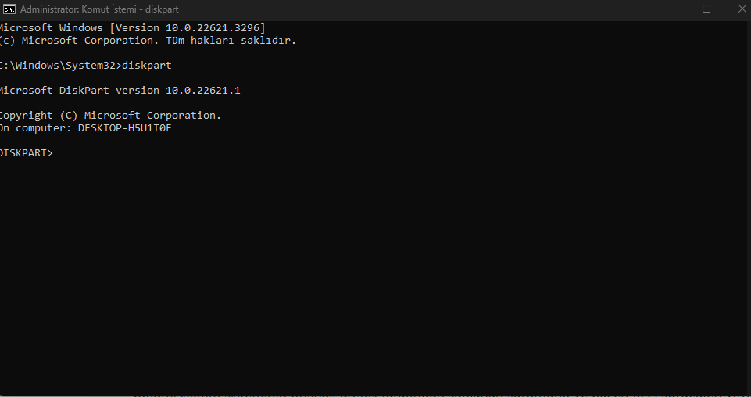Click the Microsoft Windows version line

click(133, 28)
